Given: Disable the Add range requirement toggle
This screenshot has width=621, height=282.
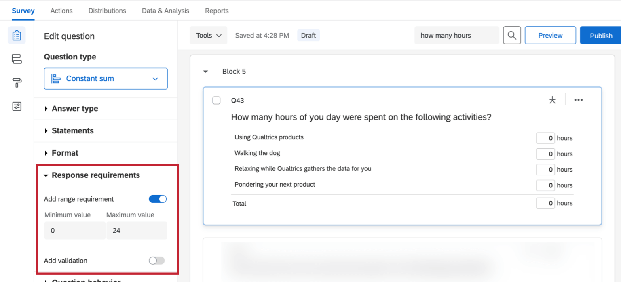Looking at the screenshot, I should [x=158, y=199].
